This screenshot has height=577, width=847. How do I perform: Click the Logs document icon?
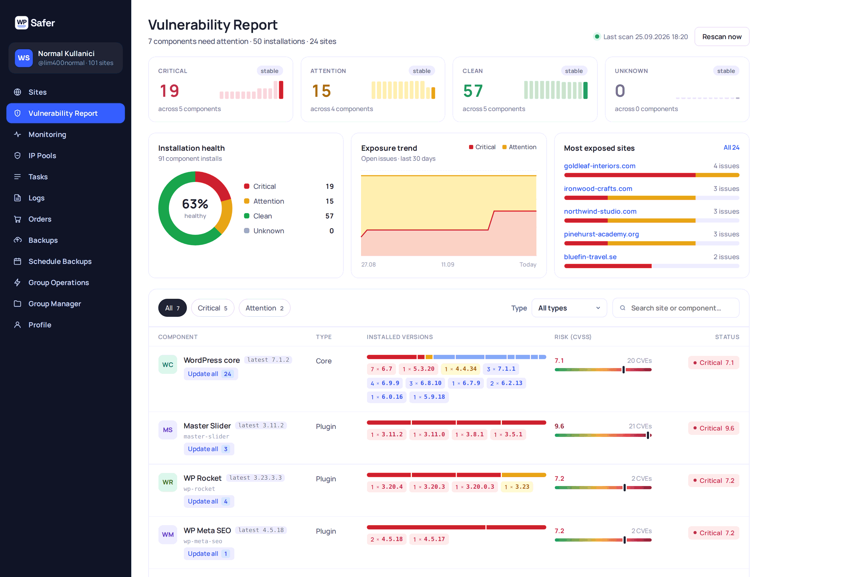click(x=18, y=198)
